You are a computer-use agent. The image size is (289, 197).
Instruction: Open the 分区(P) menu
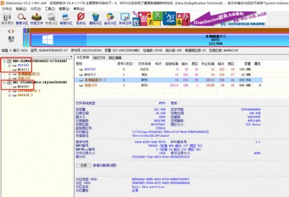pos(36,8)
